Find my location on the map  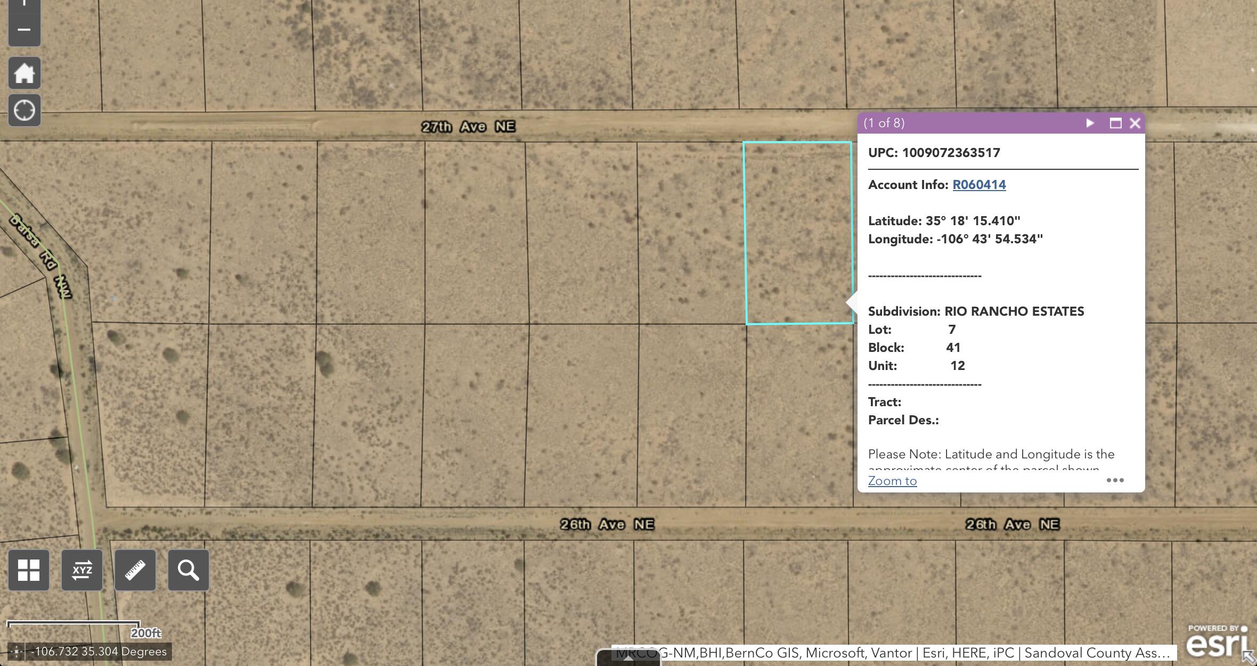tap(25, 111)
